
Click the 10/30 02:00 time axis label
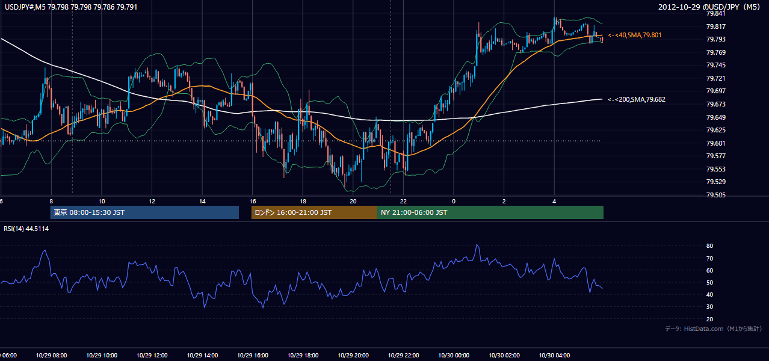[504, 356]
